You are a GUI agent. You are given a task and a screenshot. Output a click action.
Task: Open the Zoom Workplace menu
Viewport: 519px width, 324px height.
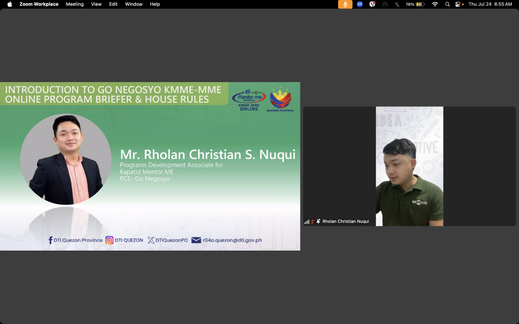pyautogui.click(x=39, y=4)
